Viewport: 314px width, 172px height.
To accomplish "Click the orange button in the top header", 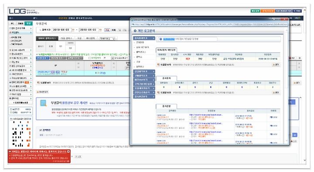I will 267,11.
